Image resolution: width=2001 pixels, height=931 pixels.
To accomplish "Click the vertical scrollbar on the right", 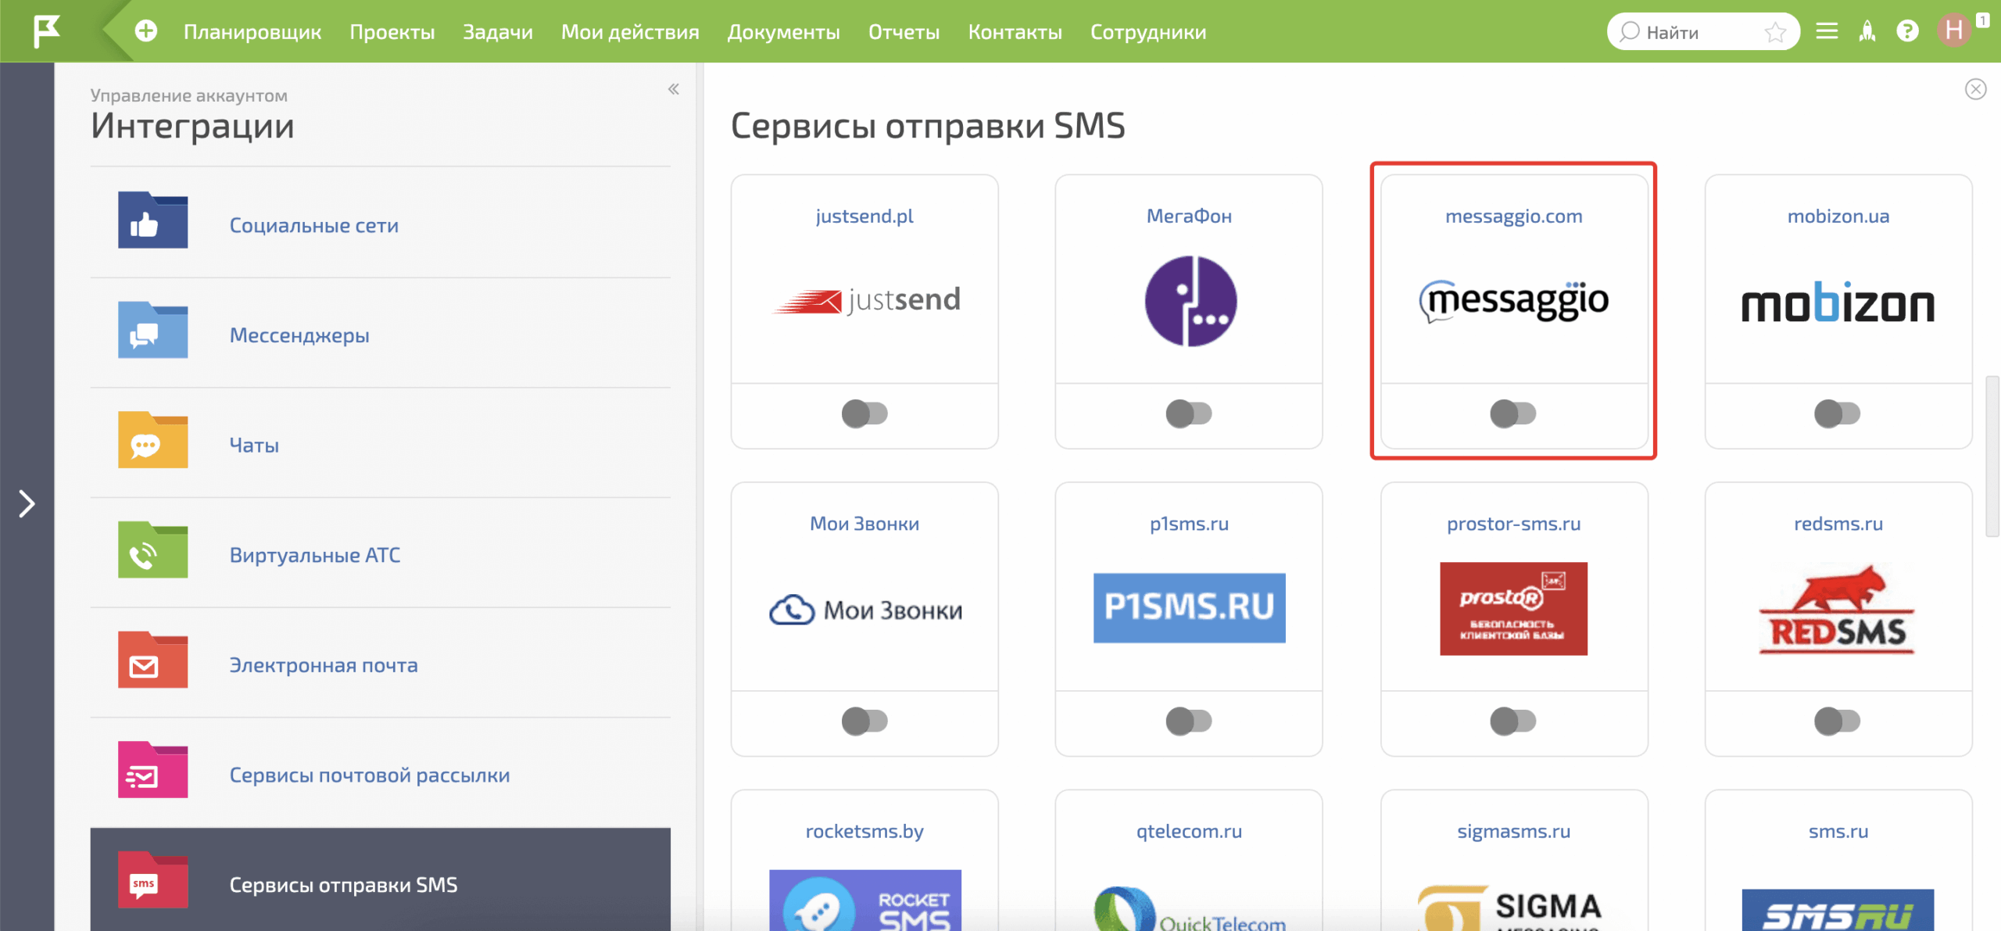I will (1992, 457).
